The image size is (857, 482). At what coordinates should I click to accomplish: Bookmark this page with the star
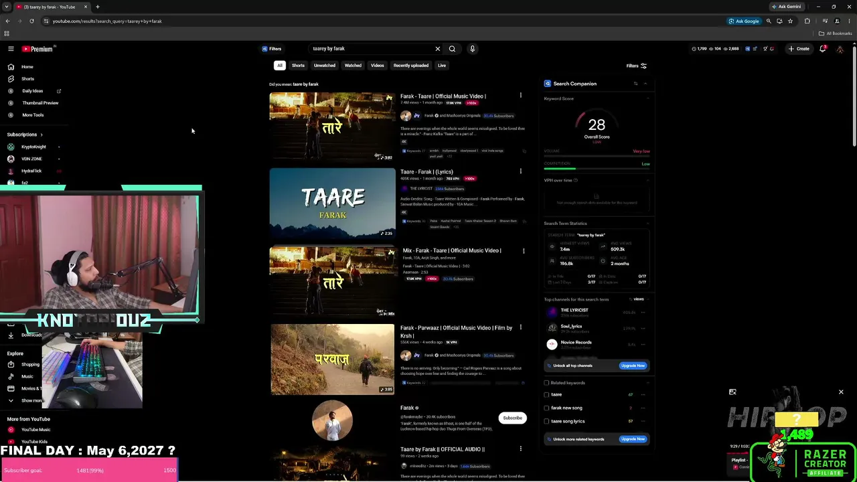coord(790,21)
